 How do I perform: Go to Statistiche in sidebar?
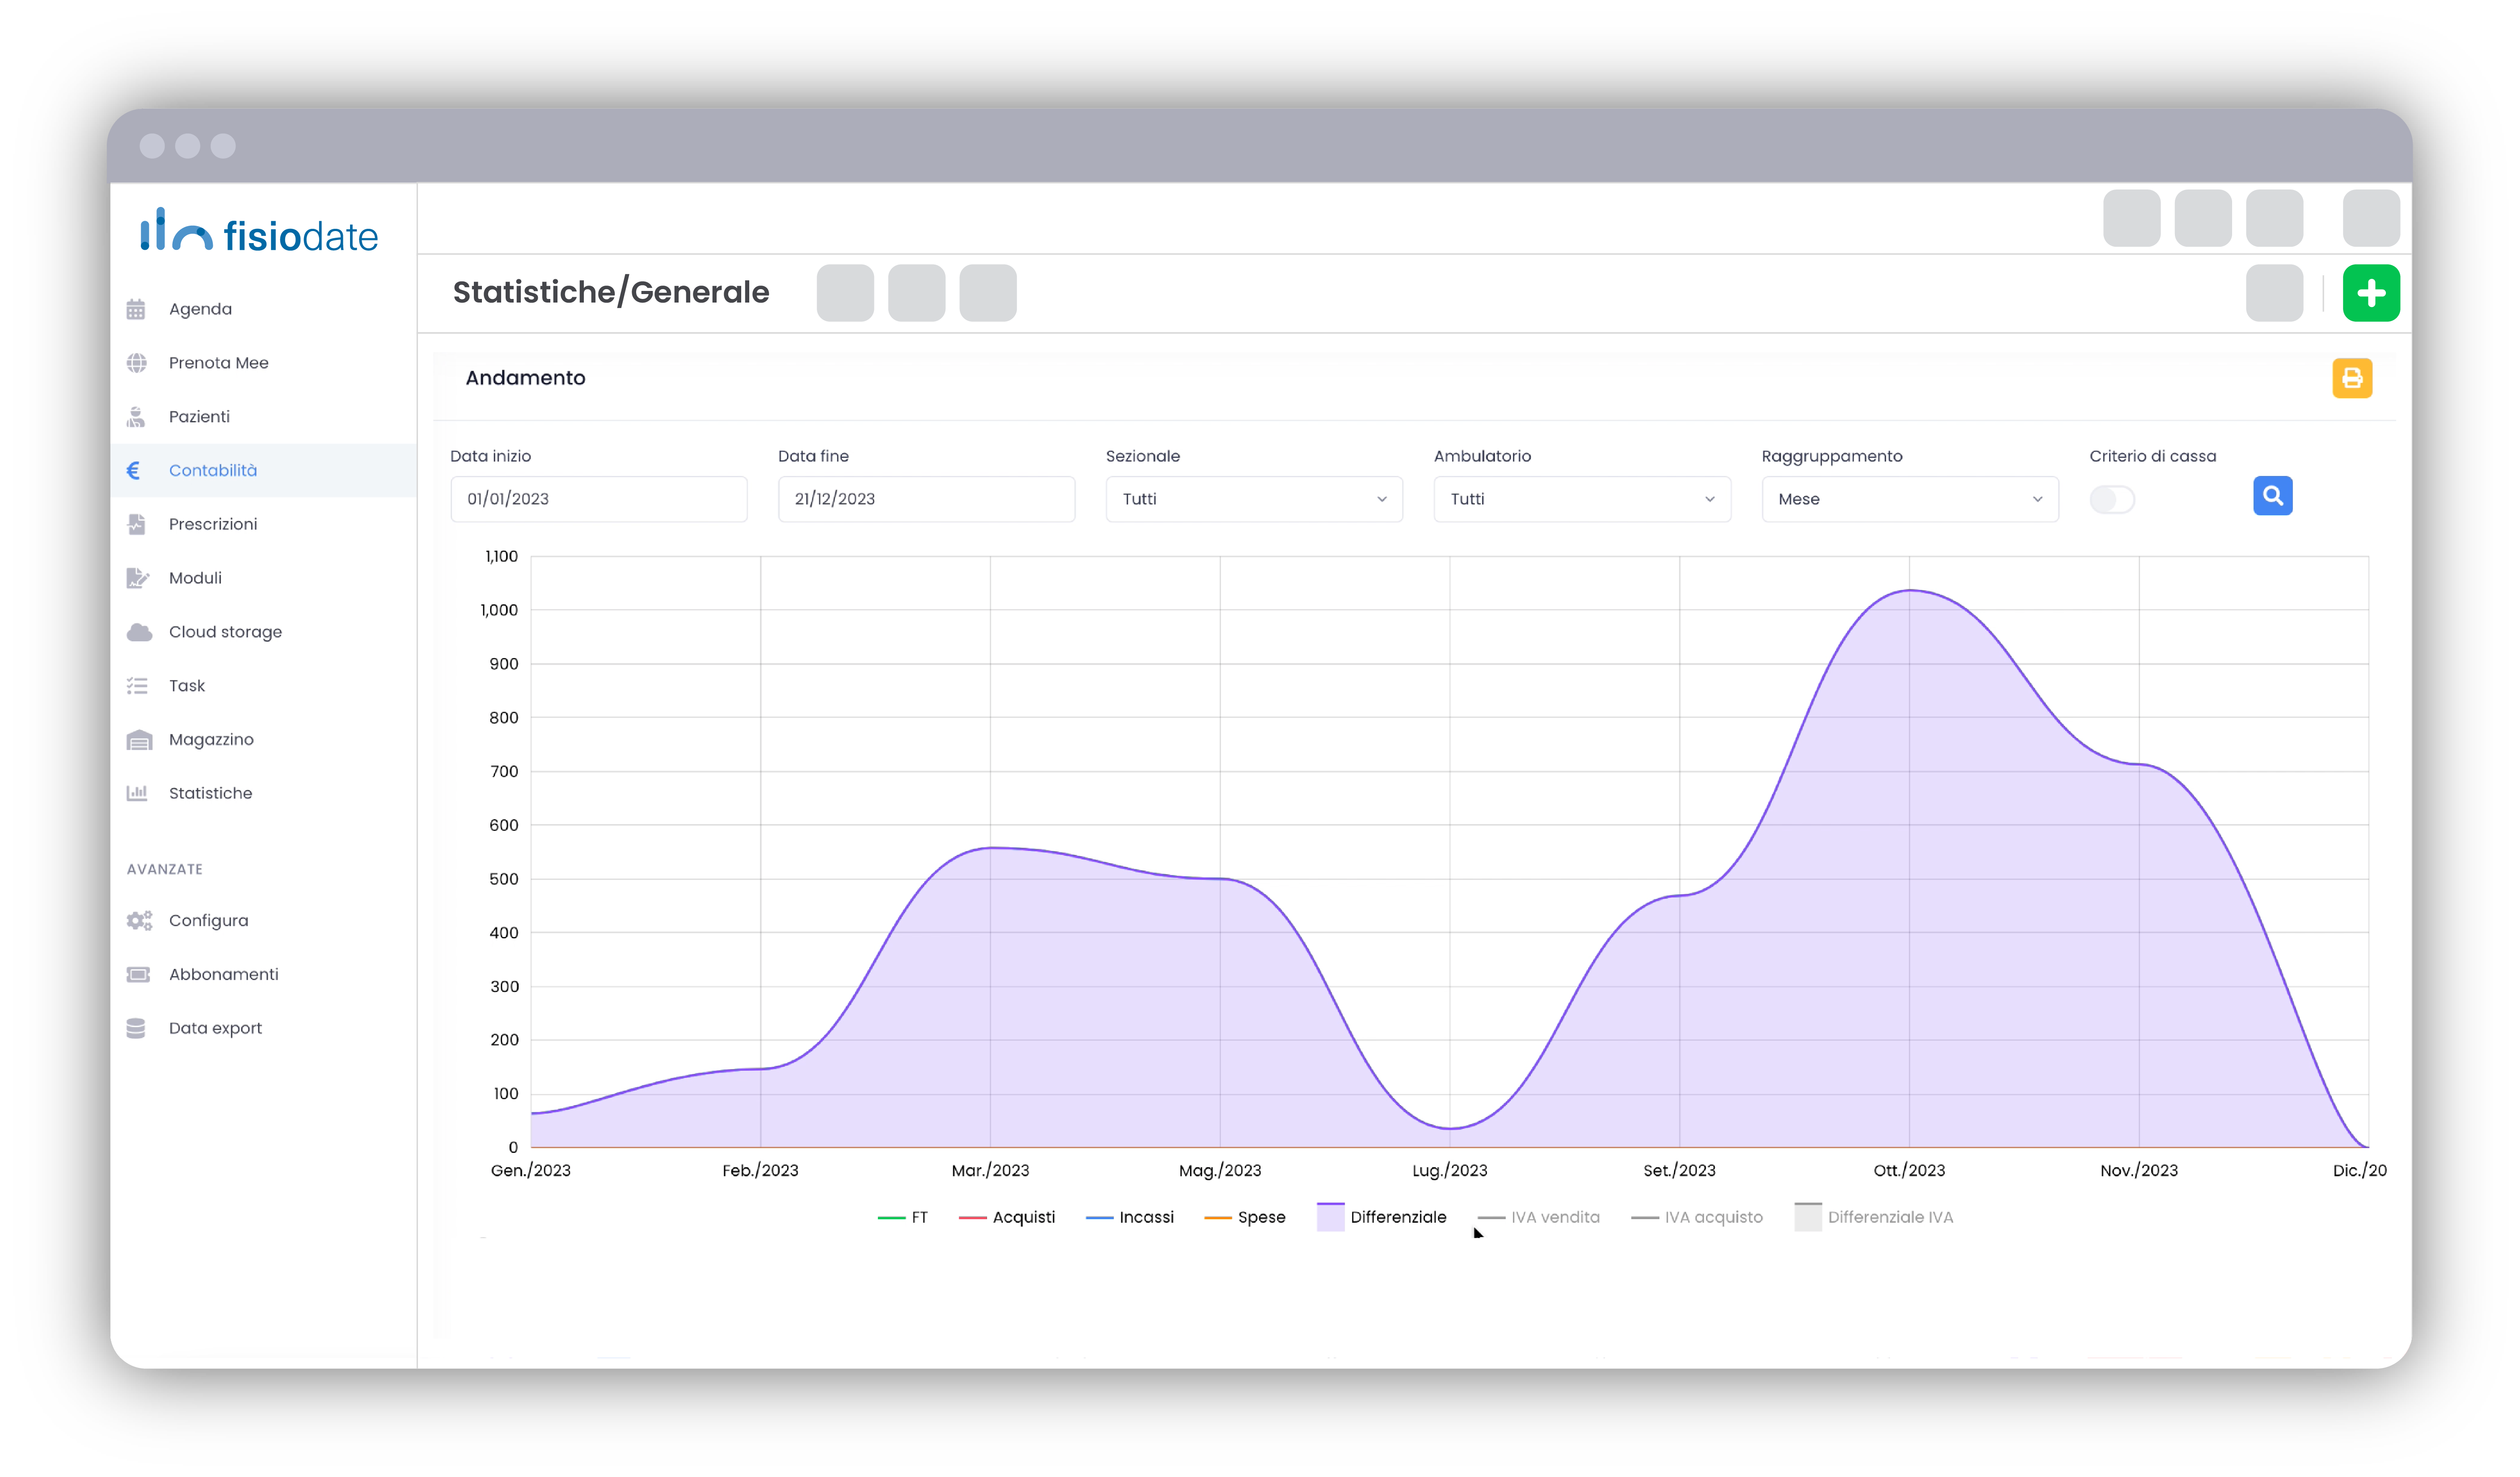[x=210, y=793]
